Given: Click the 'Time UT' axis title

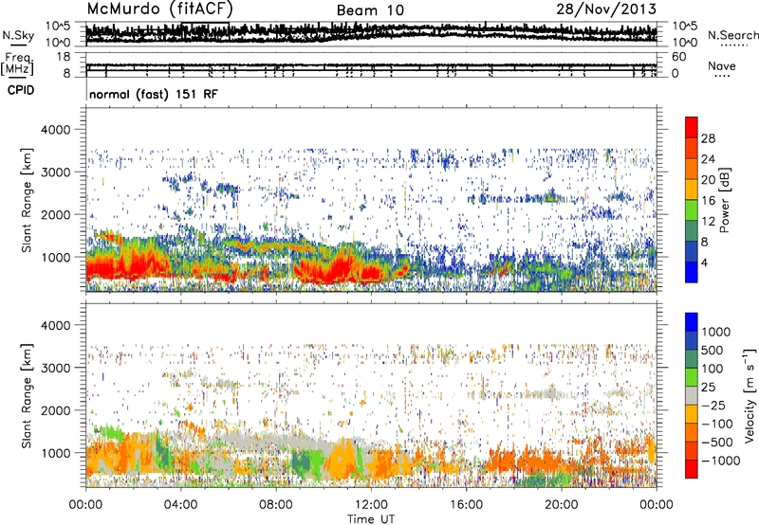Looking at the screenshot, I should (x=371, y=519).
